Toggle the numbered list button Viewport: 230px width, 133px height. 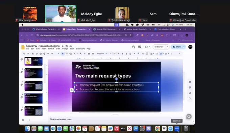pos(166,54)
